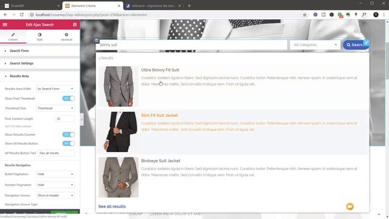Click the dark circle extension icon in toolbar

click(x=332, y=15)
